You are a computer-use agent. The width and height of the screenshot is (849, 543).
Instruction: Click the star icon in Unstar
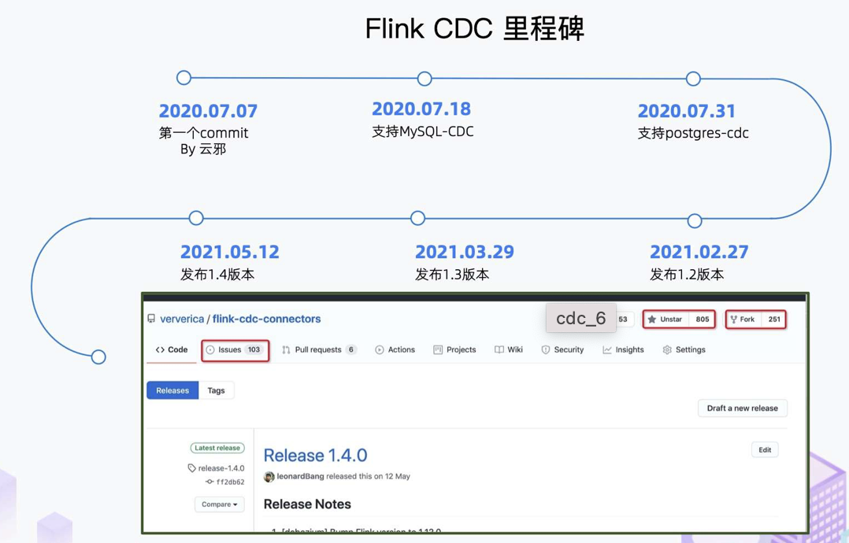pos(652,319)
